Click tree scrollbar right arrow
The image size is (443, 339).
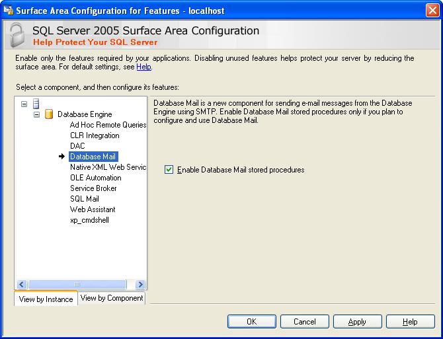coord(140,284)
